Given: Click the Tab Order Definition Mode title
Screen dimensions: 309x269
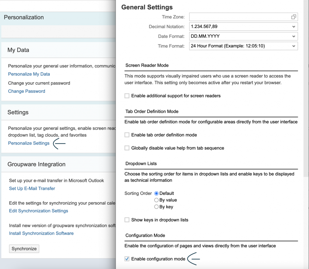Looking at the screenshot, I should point(152,111).
